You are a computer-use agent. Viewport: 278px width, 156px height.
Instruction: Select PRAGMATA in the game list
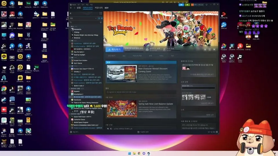click(x=78, y=29)
